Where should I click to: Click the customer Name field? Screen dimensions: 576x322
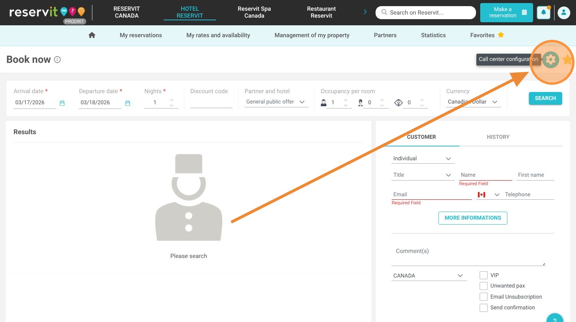486,175
